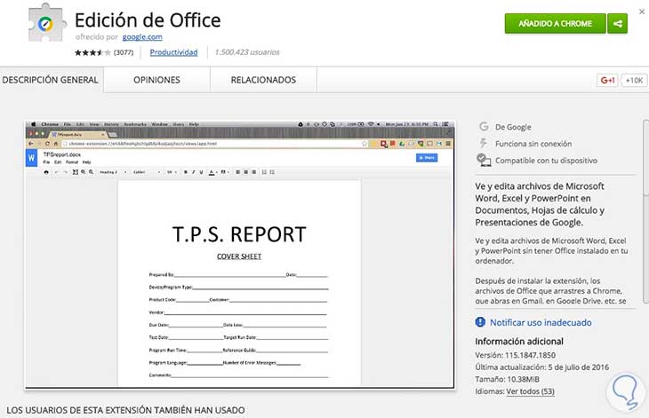Click the Notificar uso inadecuado exclamation icon
The height and width of the screenshot is (418, 649).
(x=480, y=322)
